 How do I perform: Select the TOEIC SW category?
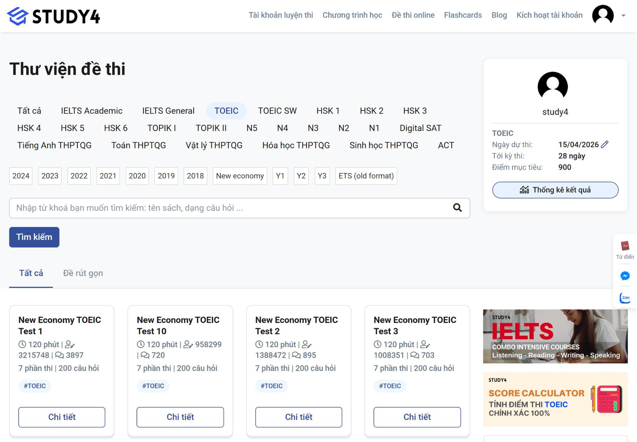[277, 111]
